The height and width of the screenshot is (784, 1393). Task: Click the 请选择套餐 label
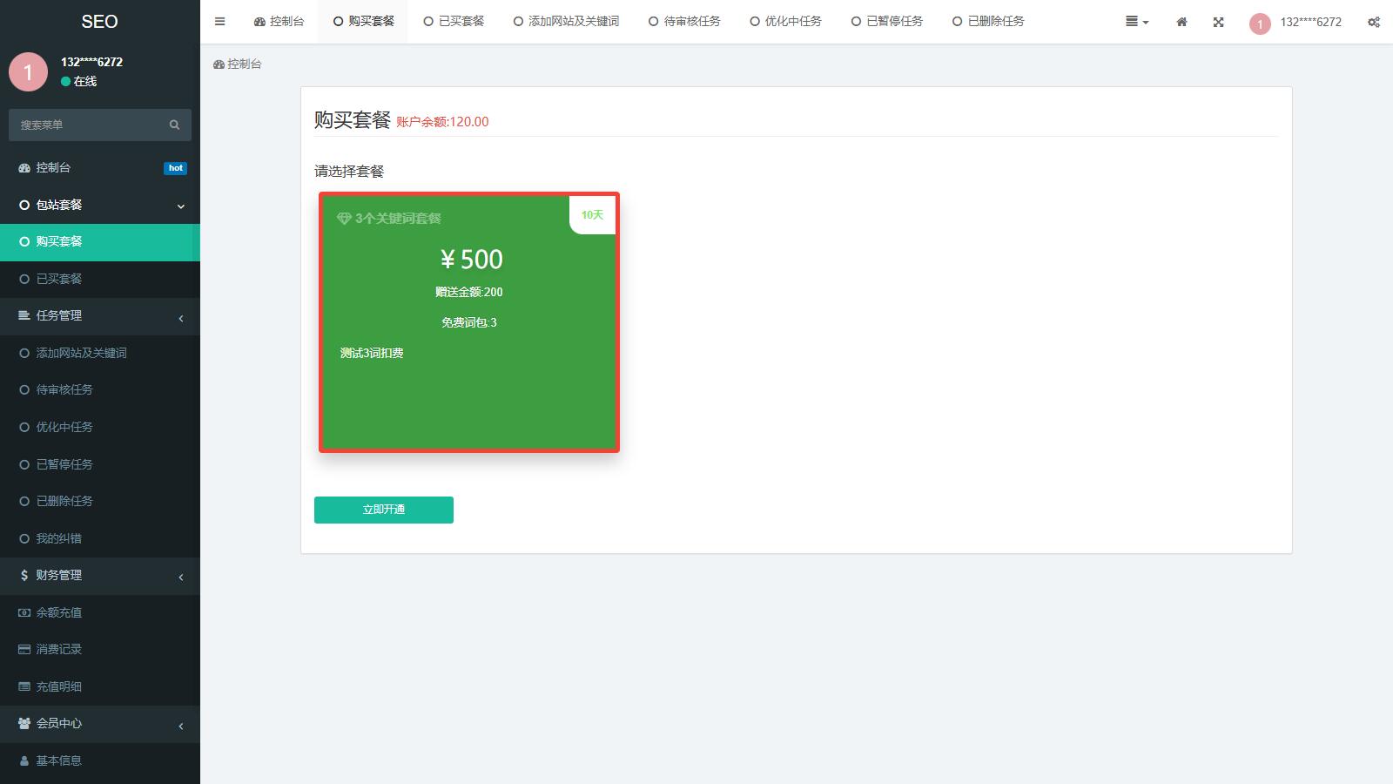tap(349, 172)
